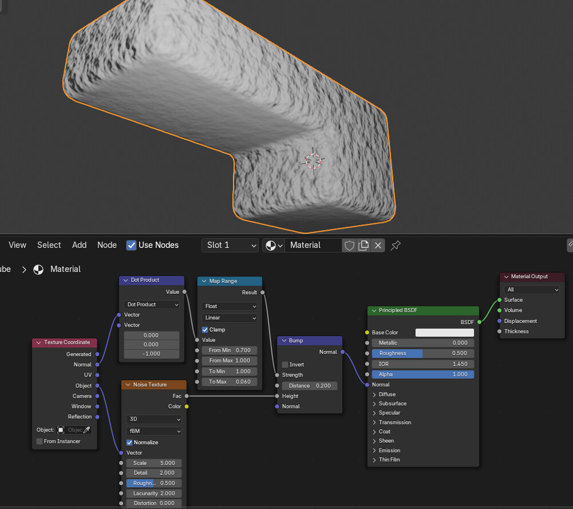
Task: Open the Node menu
Action: [106, 245]
